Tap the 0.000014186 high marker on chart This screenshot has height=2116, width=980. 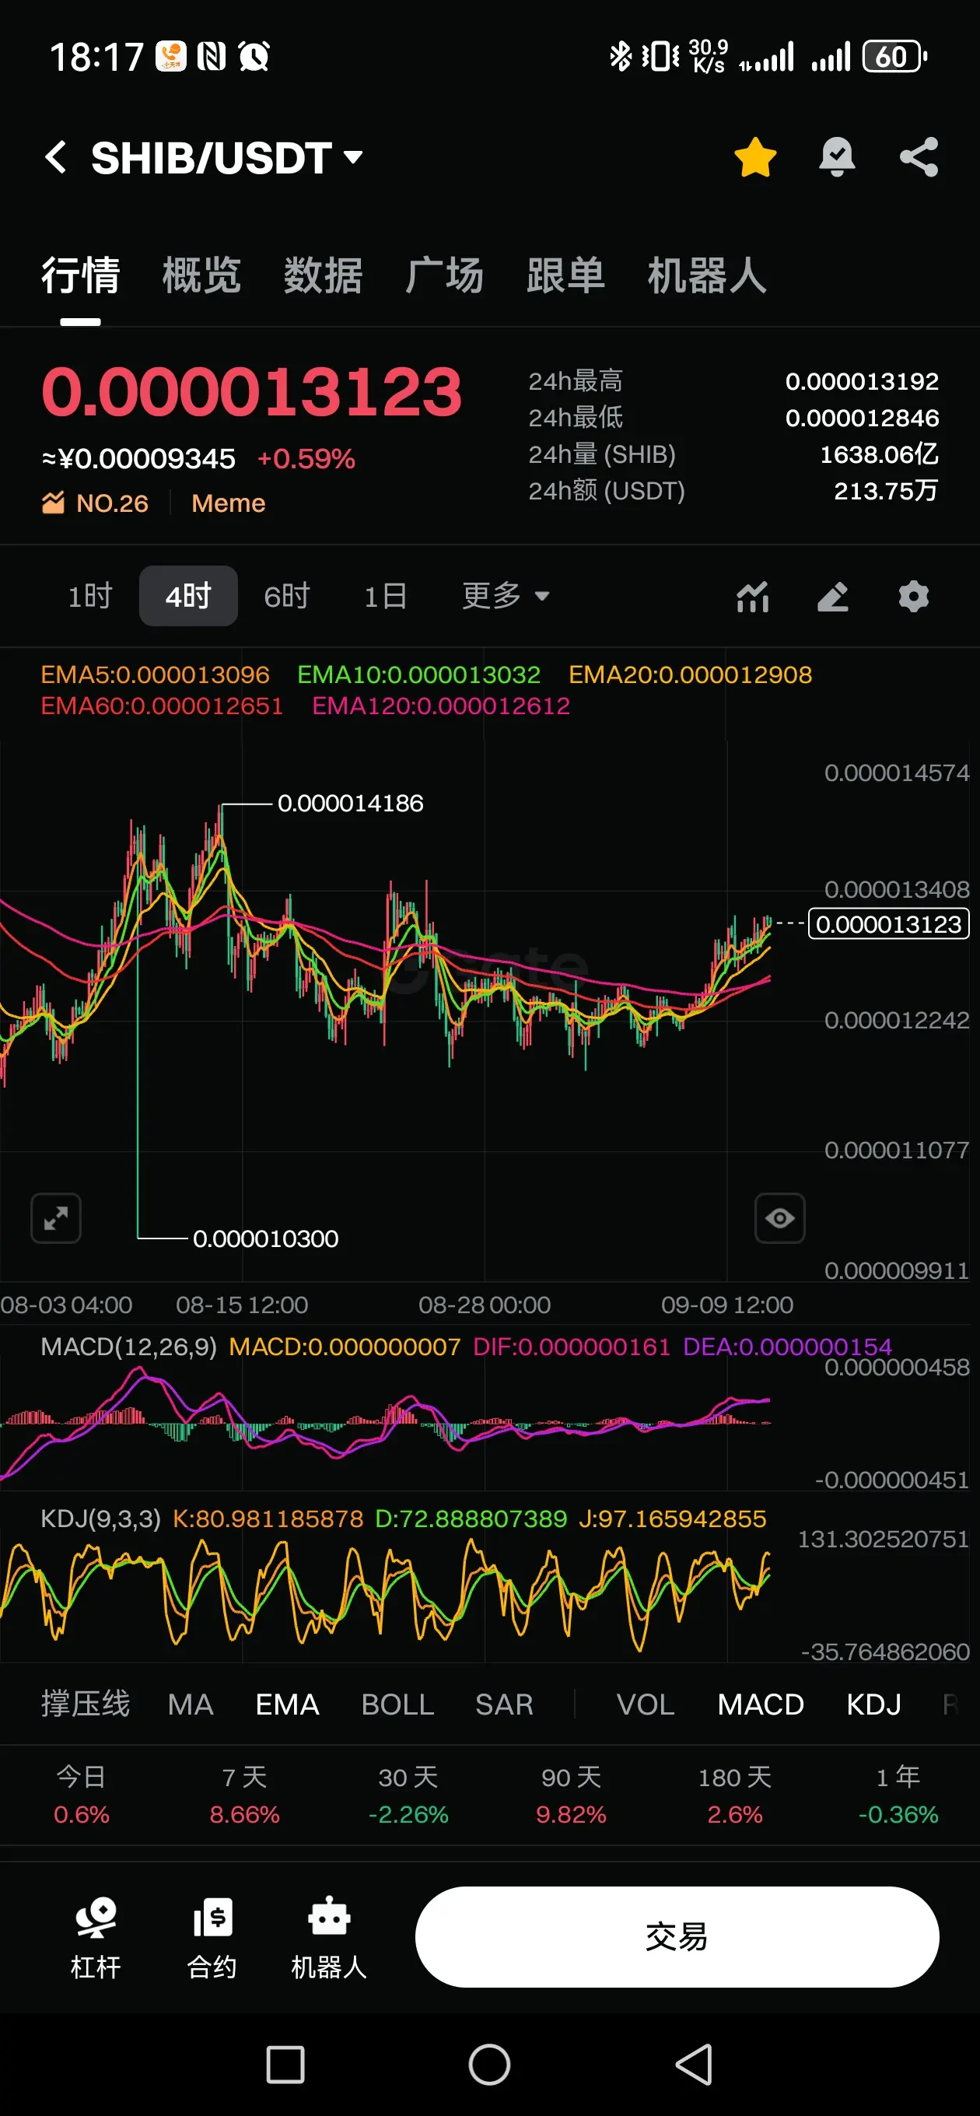pyautogui.click(x=351, y=803)
